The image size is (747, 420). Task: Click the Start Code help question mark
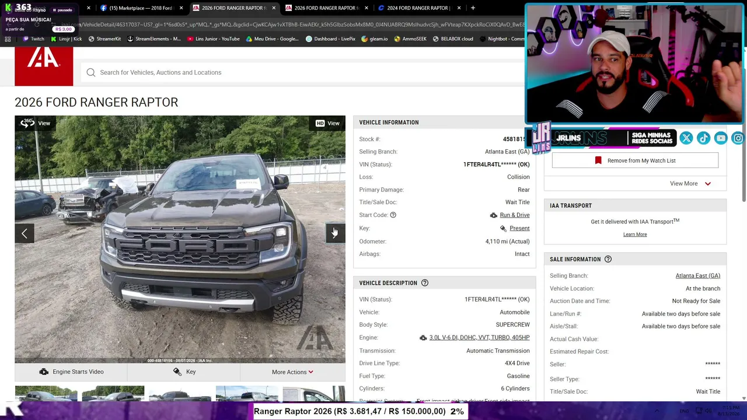tap(393, 215)
